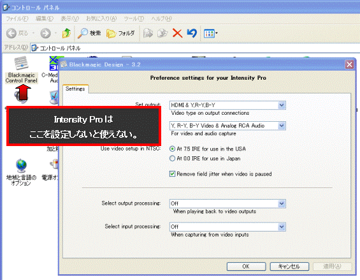This screenshot has width=360, height=280.
Task: Click the 'Select input processing' label
Action: coord(133,226)
